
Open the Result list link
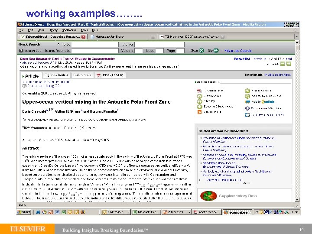point(242,58)
